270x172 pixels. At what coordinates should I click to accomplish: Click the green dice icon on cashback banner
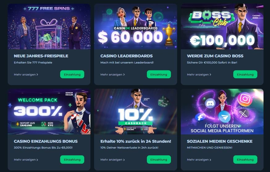(x=164, y=101)
